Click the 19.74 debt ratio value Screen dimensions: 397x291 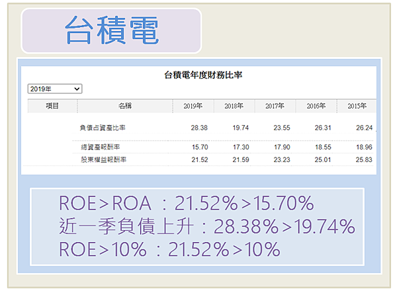pyautogui.click(x=241, y=128)
